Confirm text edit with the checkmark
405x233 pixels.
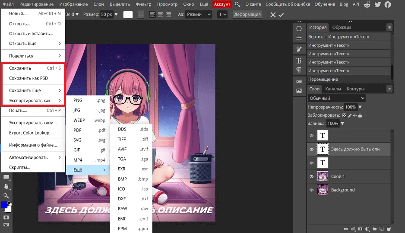point(282,15)
